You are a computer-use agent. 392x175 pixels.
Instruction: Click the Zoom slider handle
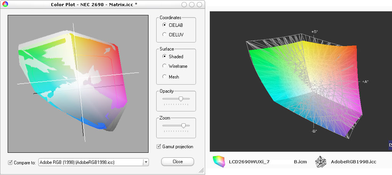point(184,125)
